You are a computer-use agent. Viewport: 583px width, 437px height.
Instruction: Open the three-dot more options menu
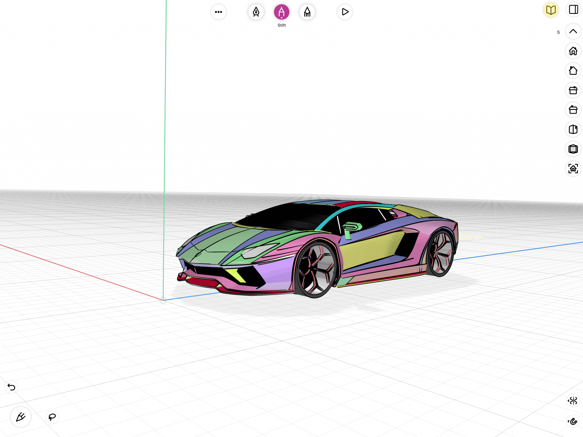tap(218, 12)
